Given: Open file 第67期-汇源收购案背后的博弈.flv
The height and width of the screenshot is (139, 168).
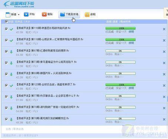Looking at the screenshot, I should (43, 50).
